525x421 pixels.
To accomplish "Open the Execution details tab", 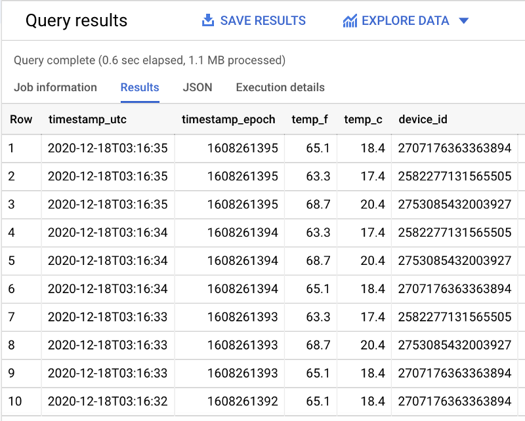I will pos(280,87).
